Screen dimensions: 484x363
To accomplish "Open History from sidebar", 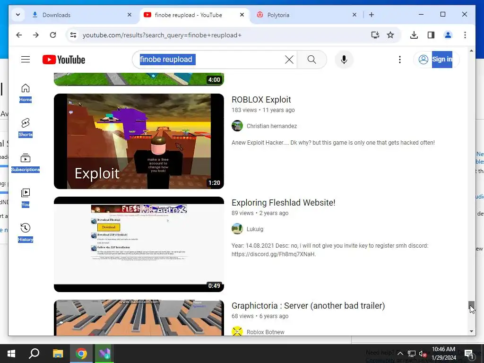I will [x=26, y=233].
